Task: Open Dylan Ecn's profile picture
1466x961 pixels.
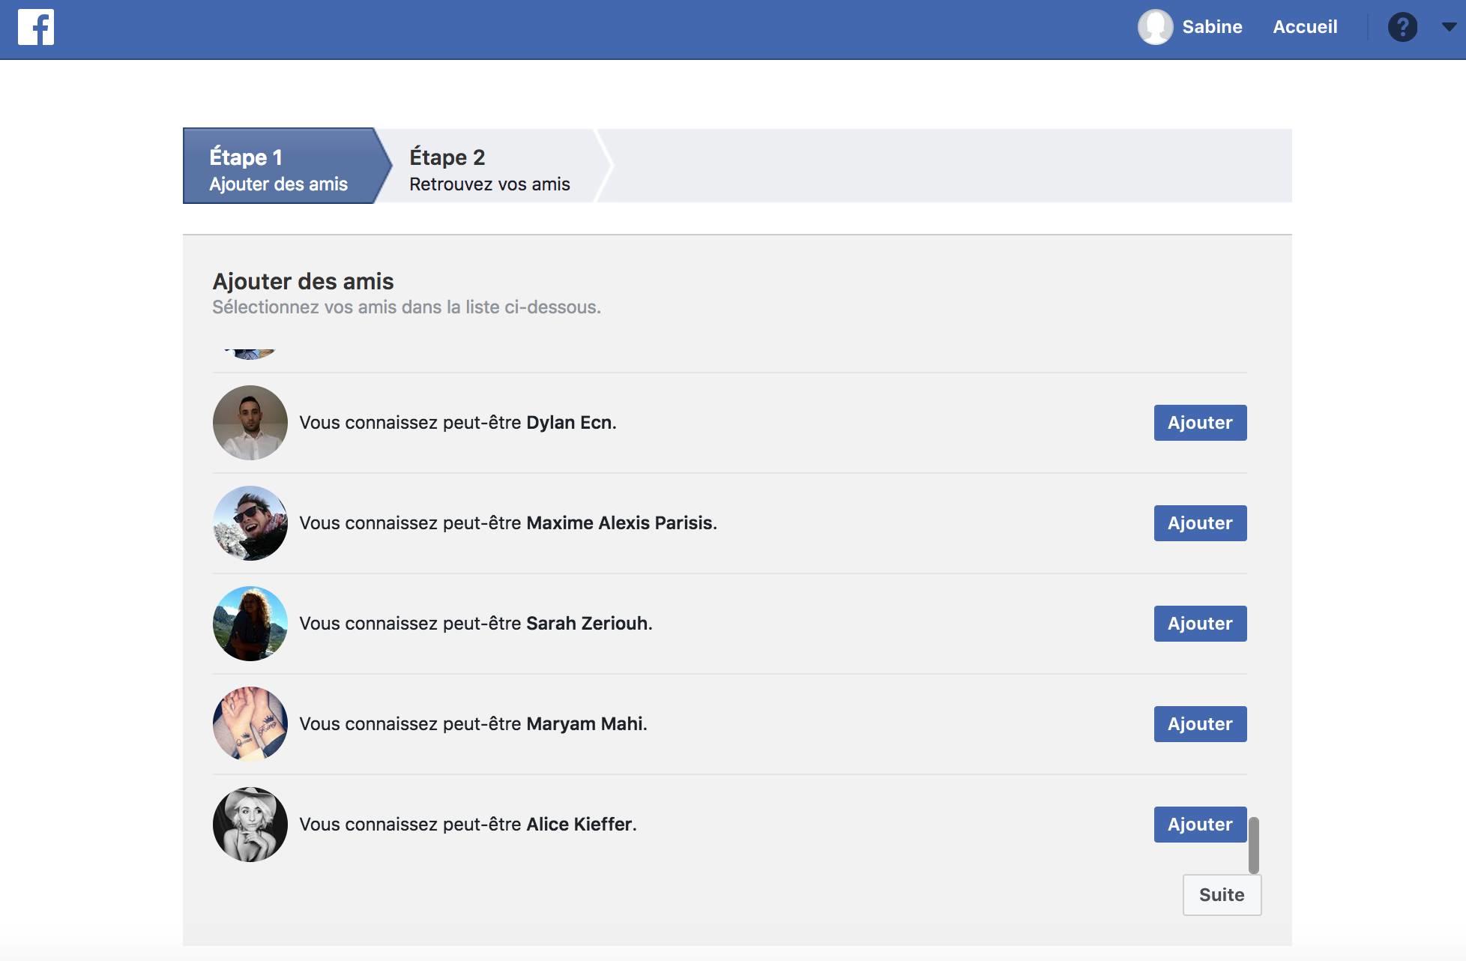Action: pyautogui.click(x=250, y=423)
